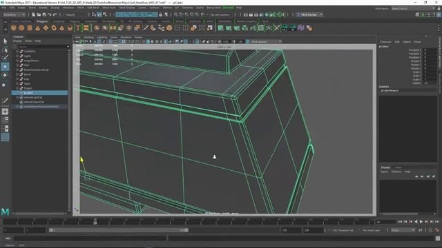Create a polygon torus from shelf
The height and width of the screenshot is (248, 442).
(x=54, y=28)
